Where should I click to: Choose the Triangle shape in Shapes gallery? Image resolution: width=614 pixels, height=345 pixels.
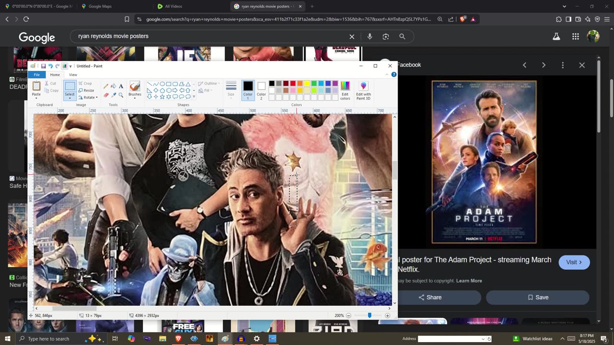click(x=188, y=84)
